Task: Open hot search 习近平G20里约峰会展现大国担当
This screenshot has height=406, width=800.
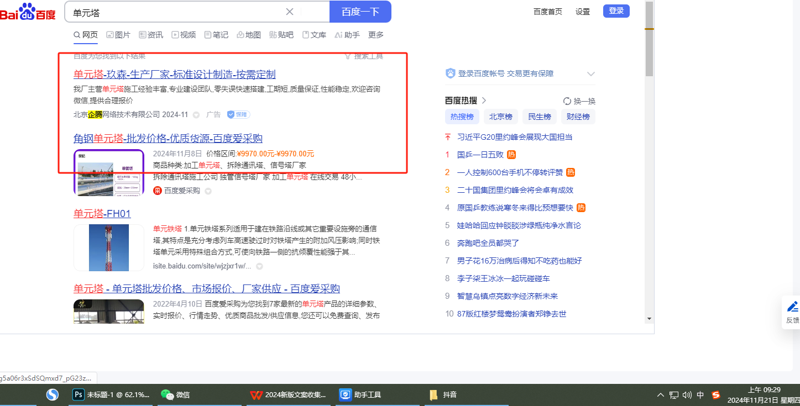Action: pyautogui.click(x=515, y=137)
